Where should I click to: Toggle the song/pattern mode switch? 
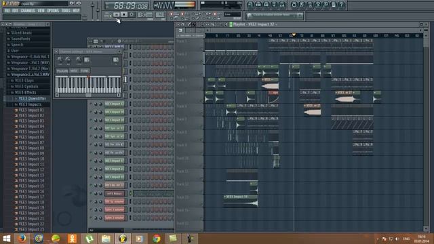point(107,15)
